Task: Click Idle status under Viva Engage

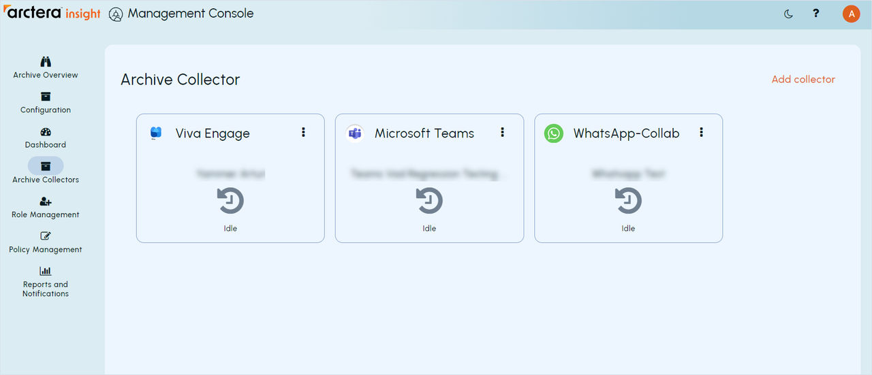Action: [x=230, y=229]
